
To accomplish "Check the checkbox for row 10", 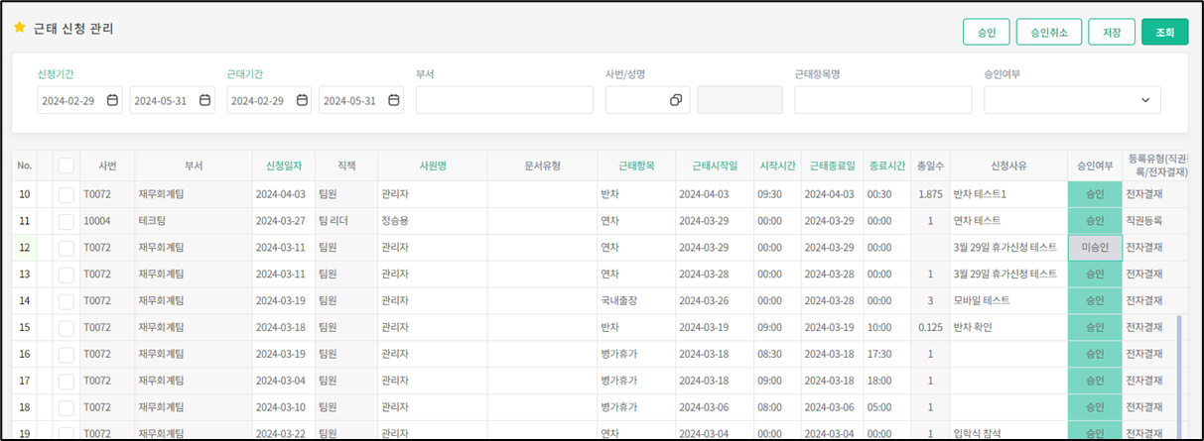I will click(x=66, y=194).
